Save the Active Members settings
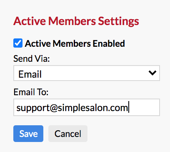 click(28, 134)
